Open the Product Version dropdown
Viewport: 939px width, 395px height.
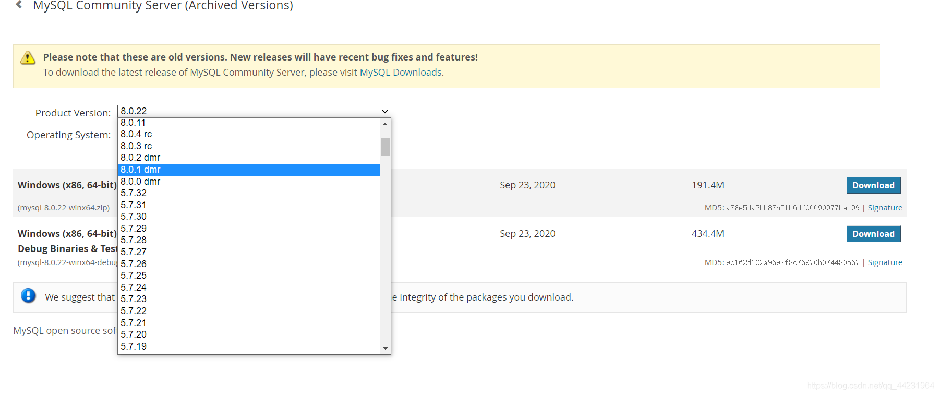point(254,111)
